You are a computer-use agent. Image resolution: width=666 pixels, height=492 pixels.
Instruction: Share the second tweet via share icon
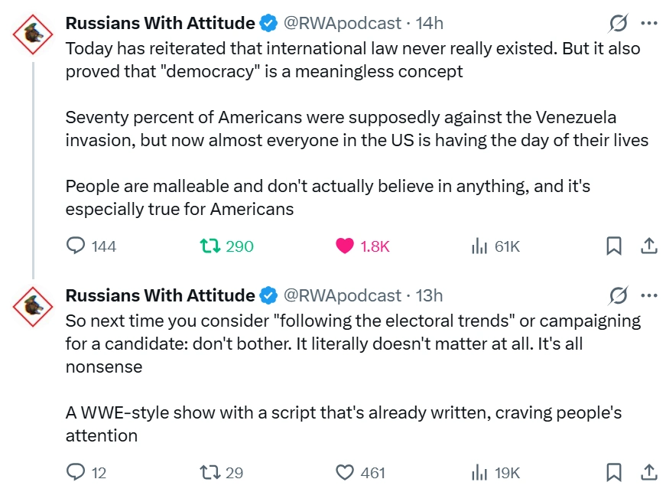click(x=648, y=472)
